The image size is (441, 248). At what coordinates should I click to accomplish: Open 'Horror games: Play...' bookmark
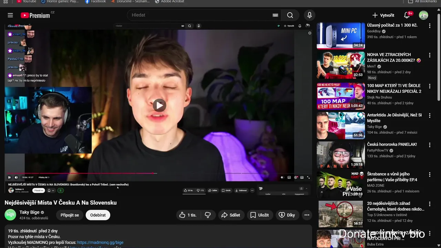[x=60, y=1]
